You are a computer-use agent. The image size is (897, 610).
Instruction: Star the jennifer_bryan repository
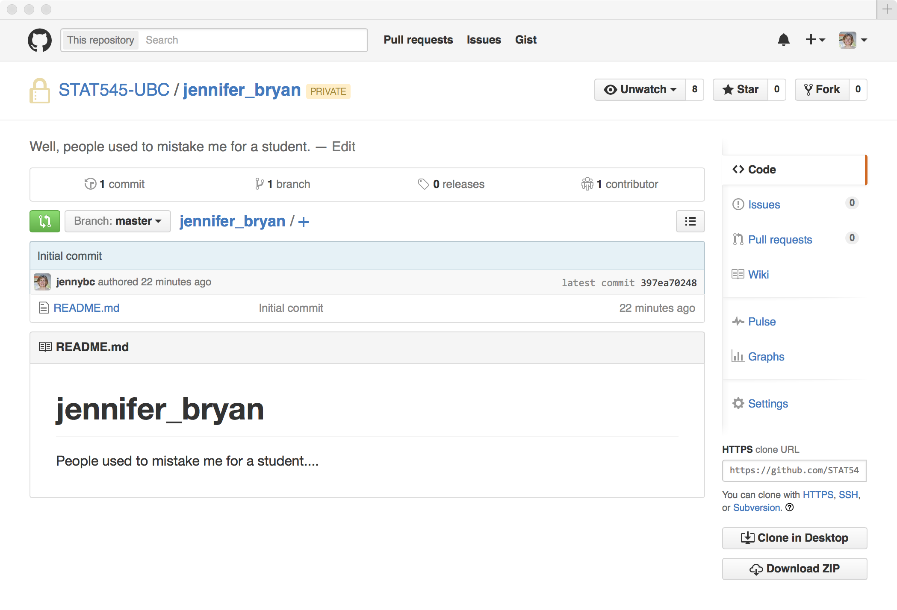pos(740,89)
